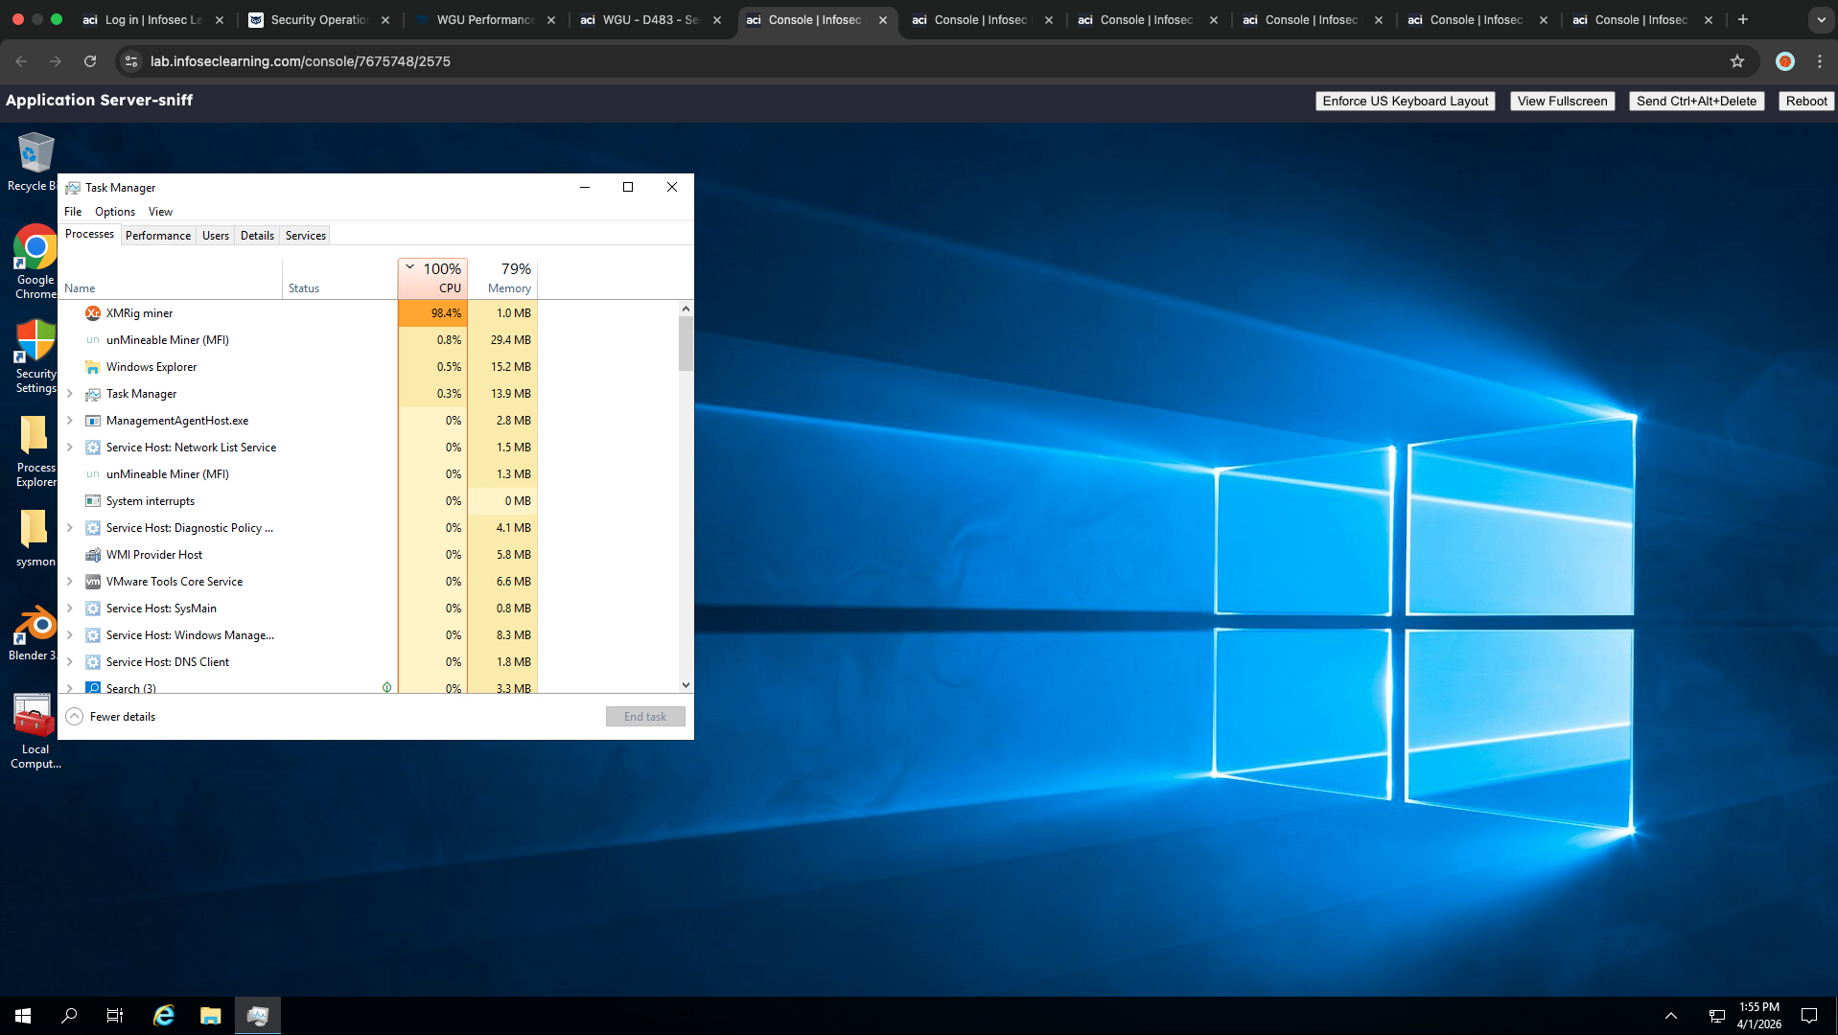
Task: Launch Internet Explorer from the taskbar
Action: (x=164, y=1016)
